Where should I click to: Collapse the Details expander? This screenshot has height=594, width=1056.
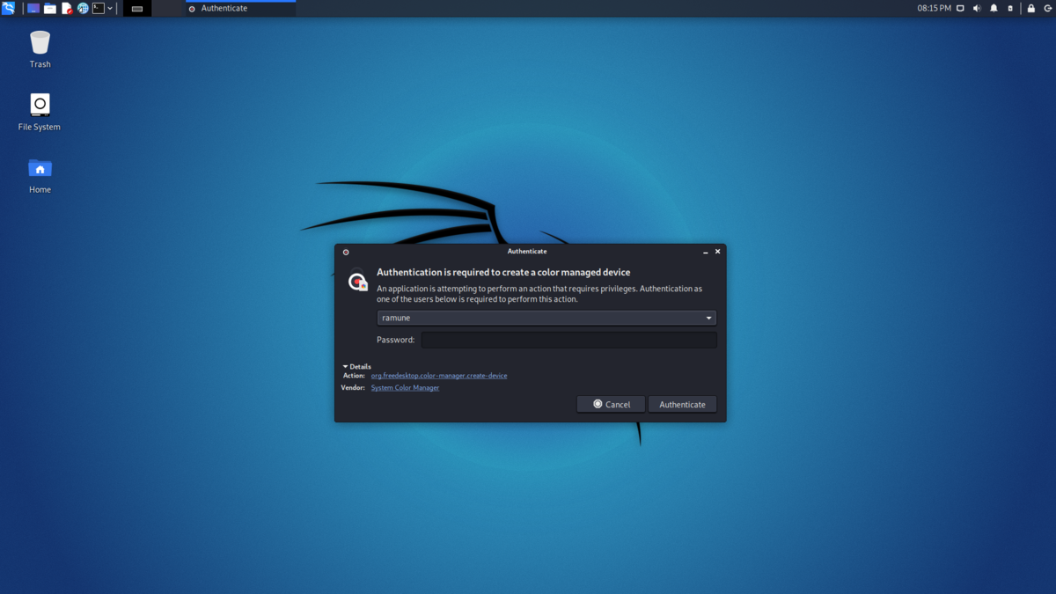[357, 366]
